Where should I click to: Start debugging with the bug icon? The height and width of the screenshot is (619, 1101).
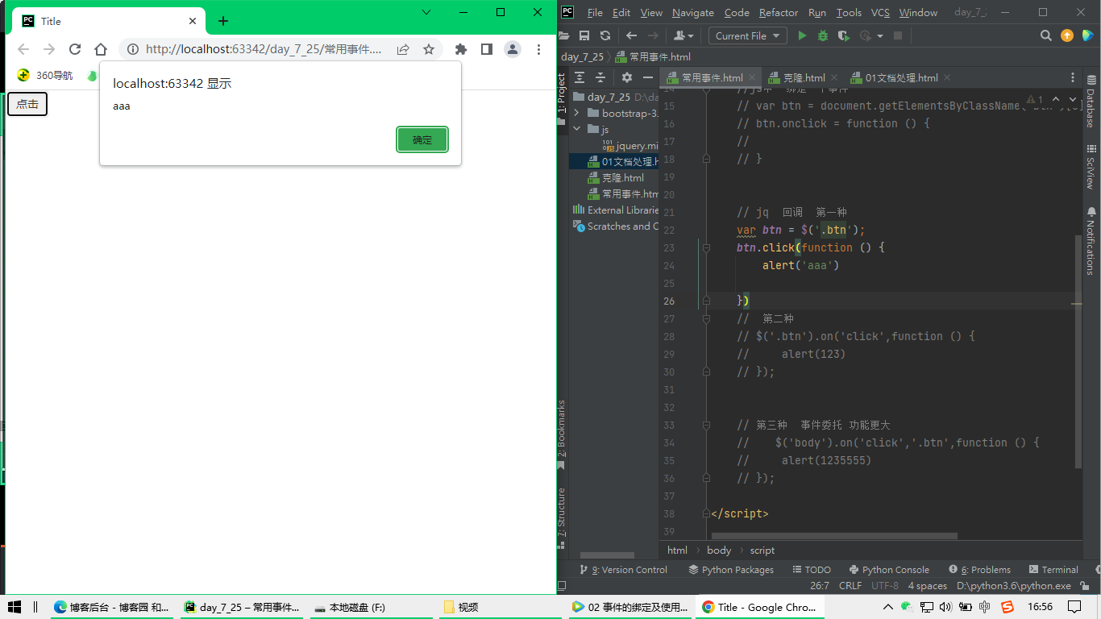coord(823,35)
